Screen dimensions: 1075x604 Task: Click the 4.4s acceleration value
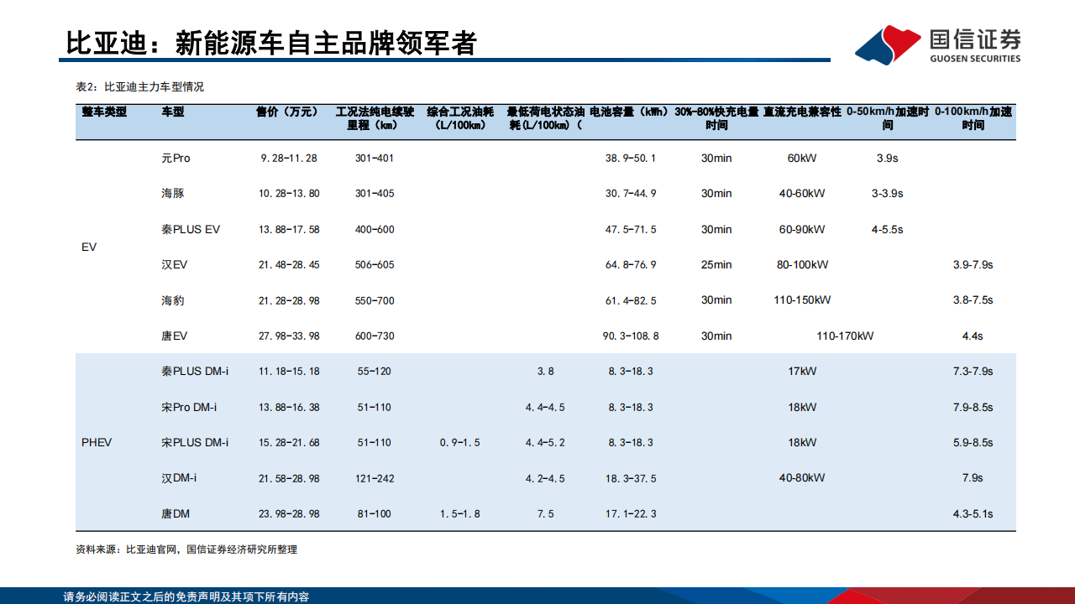973,336
